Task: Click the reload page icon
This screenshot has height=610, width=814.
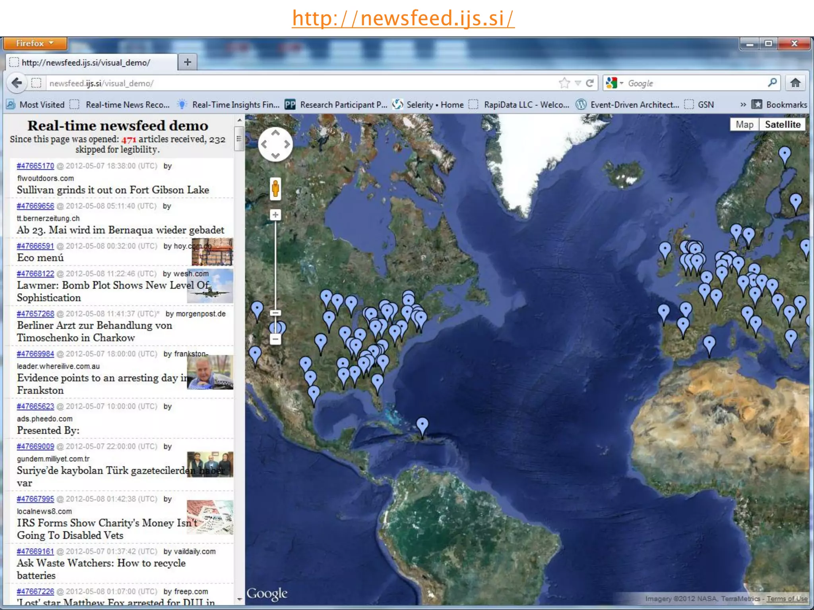Action: (590, 83)
